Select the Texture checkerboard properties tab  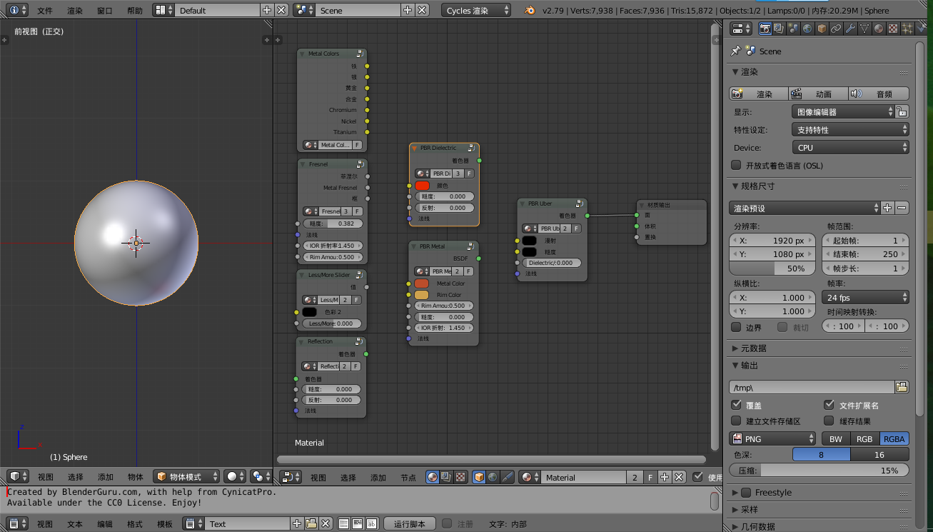892,29
